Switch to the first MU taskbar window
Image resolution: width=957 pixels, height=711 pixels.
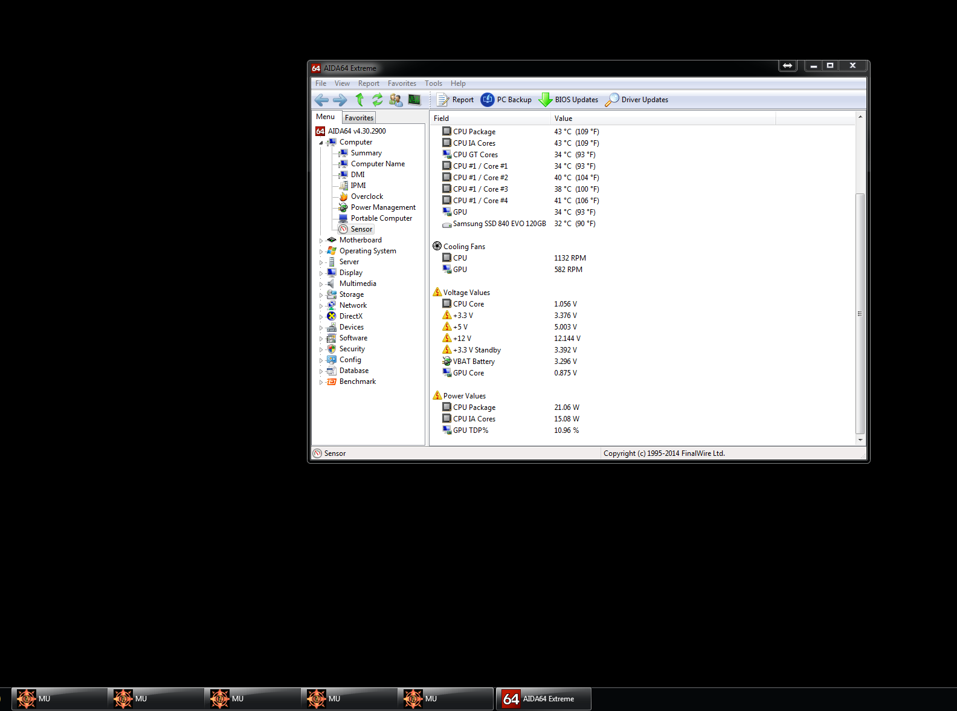tap(59, 699)
